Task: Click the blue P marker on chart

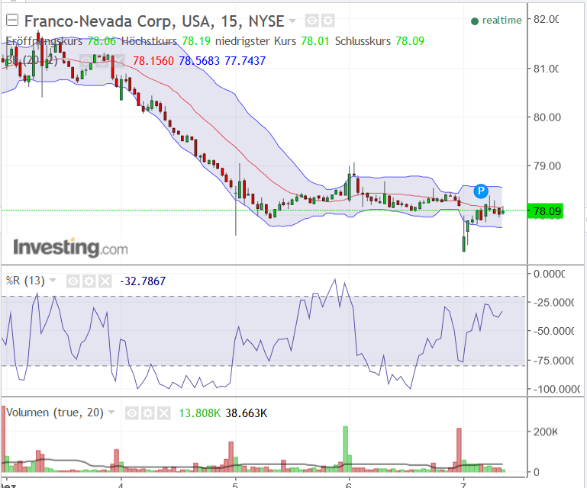Action: [x=481, y=191]
